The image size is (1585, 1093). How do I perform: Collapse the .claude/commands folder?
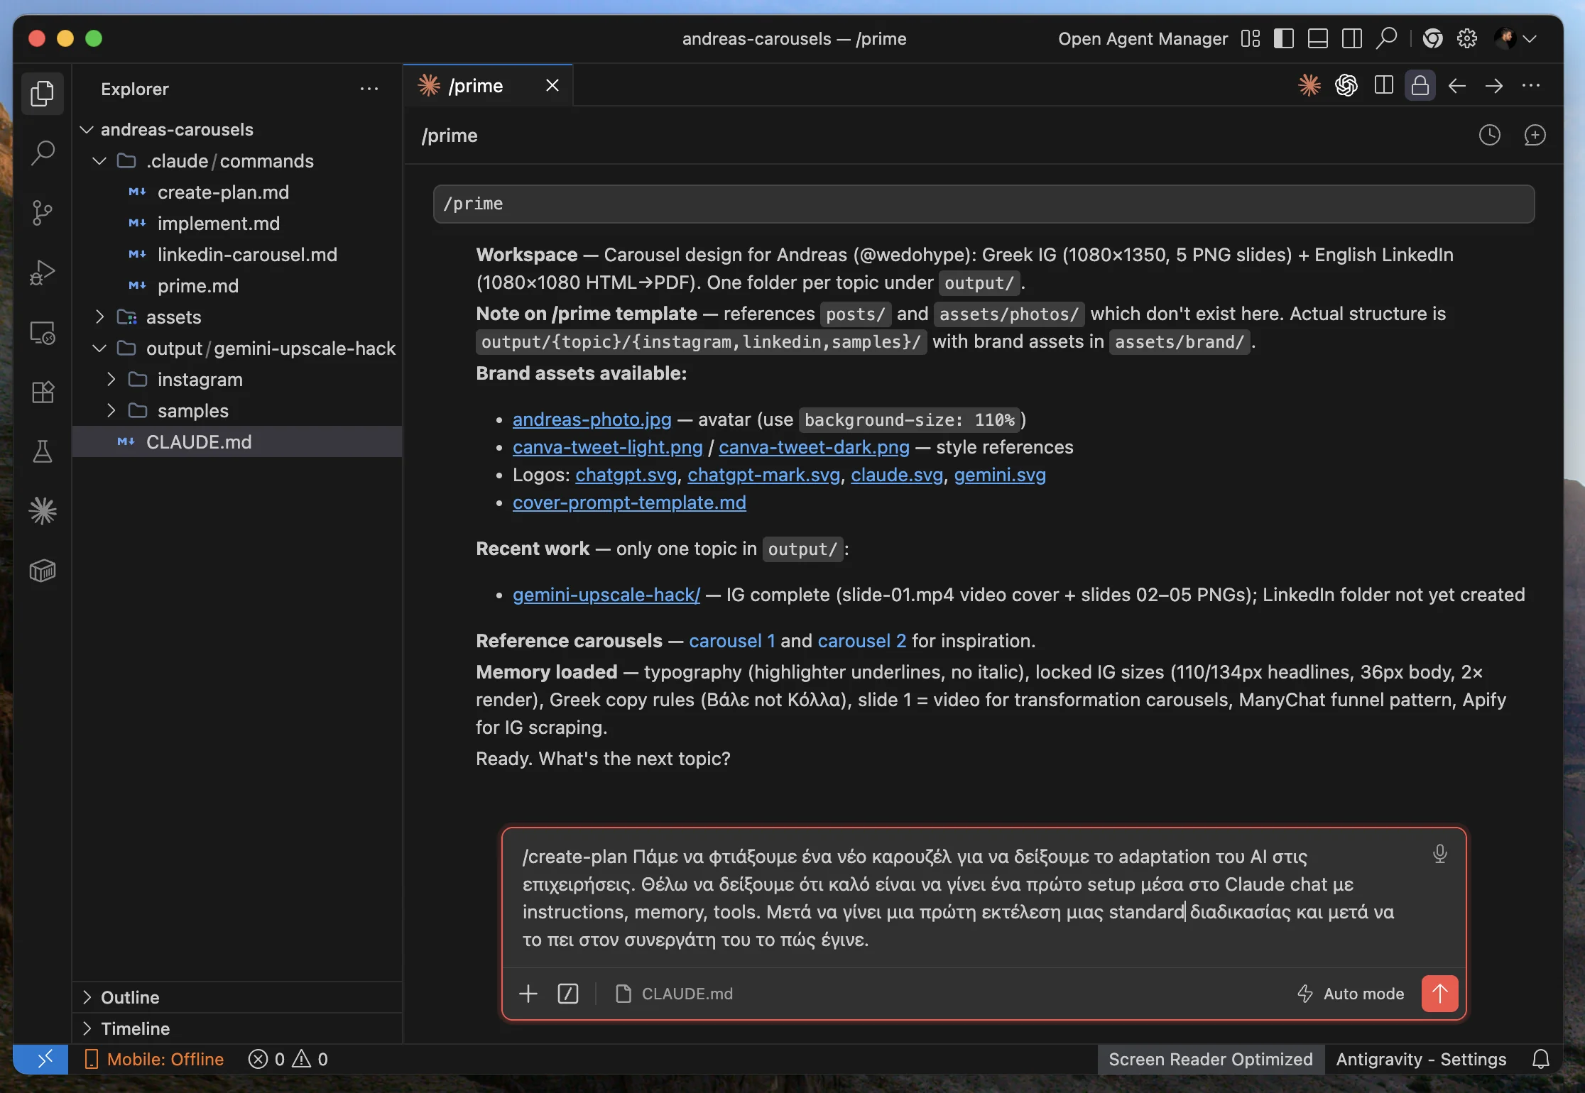tap(99, 161)
